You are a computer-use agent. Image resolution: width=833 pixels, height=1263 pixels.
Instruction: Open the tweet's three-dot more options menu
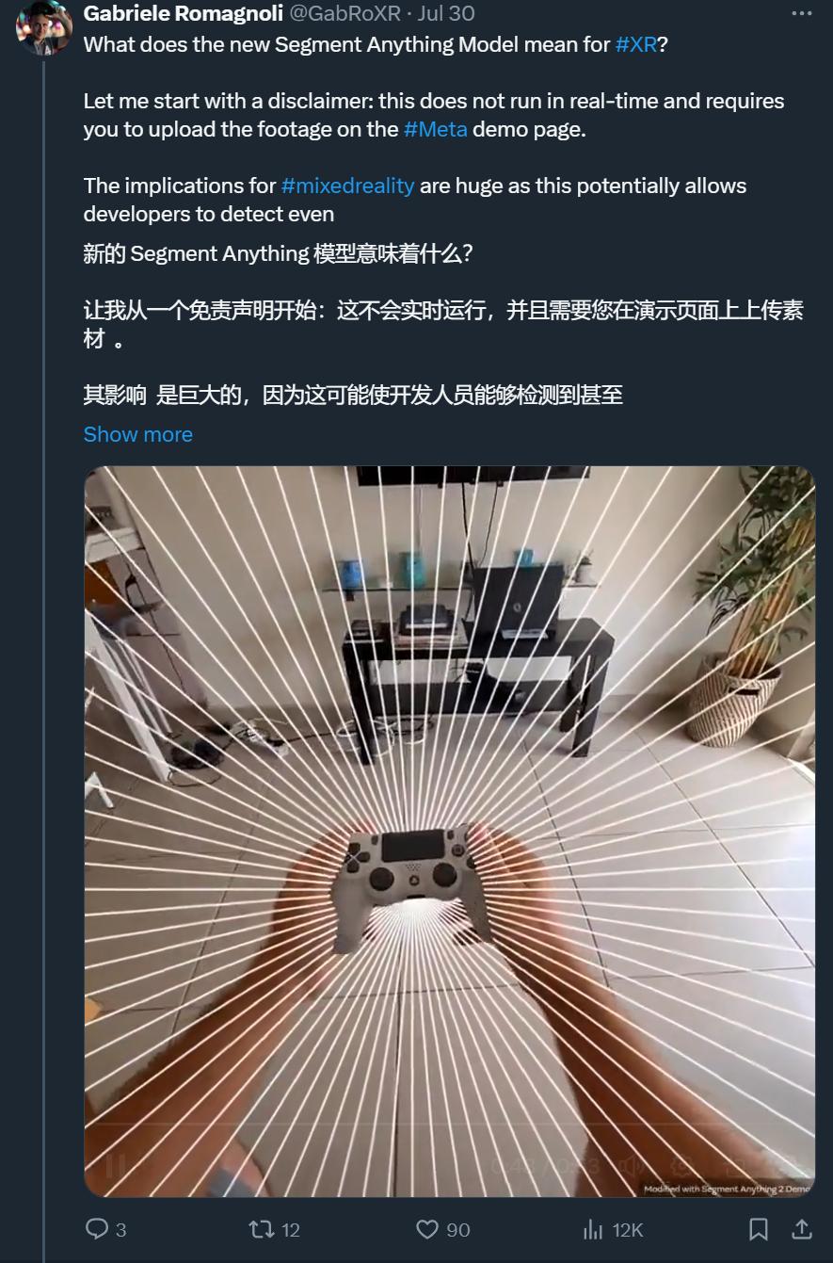801,13
